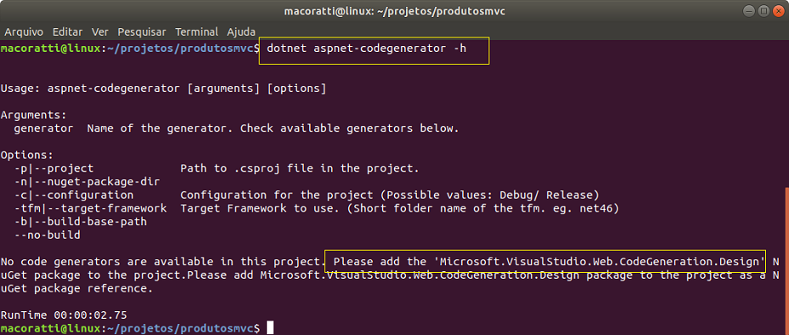Open the Ajuda menu
789x335 pixels.
point(241,31)
